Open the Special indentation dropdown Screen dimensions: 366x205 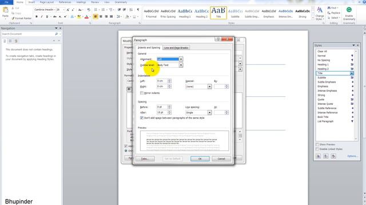[210, 87]
